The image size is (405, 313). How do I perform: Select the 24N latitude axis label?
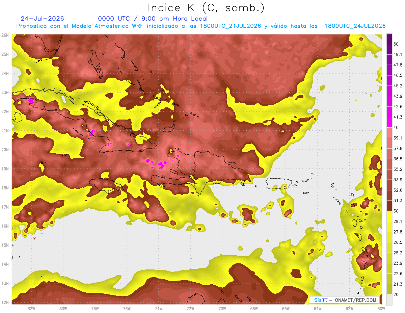point(5,73)
